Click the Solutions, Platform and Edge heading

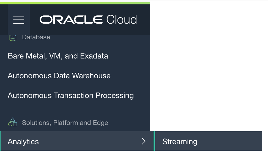click(65, 123)
